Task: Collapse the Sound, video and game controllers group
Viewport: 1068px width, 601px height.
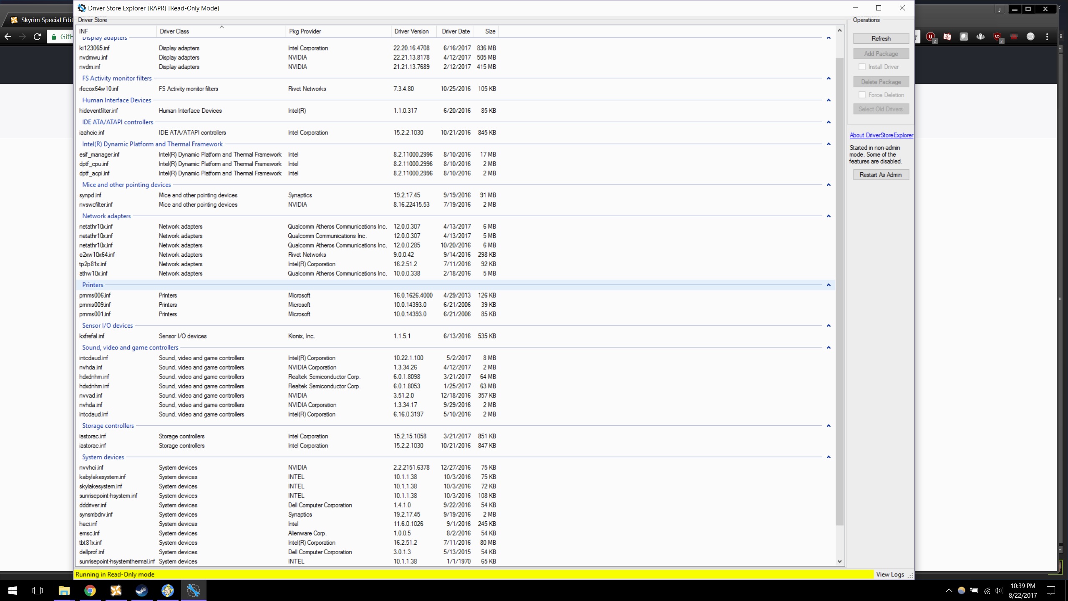Action: [x=829, y=348]
